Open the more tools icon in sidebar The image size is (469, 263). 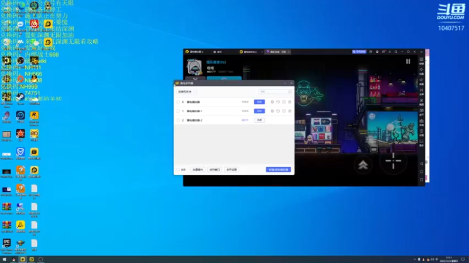pyautogui.click(x=421, y=142)
